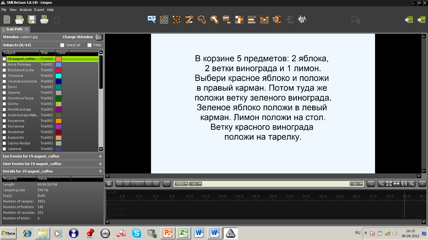Image resolution: width=428 pixels, height=240 pixels.
Task: Open the Line Graph waveform icon
Action: [x=302, y=19]
